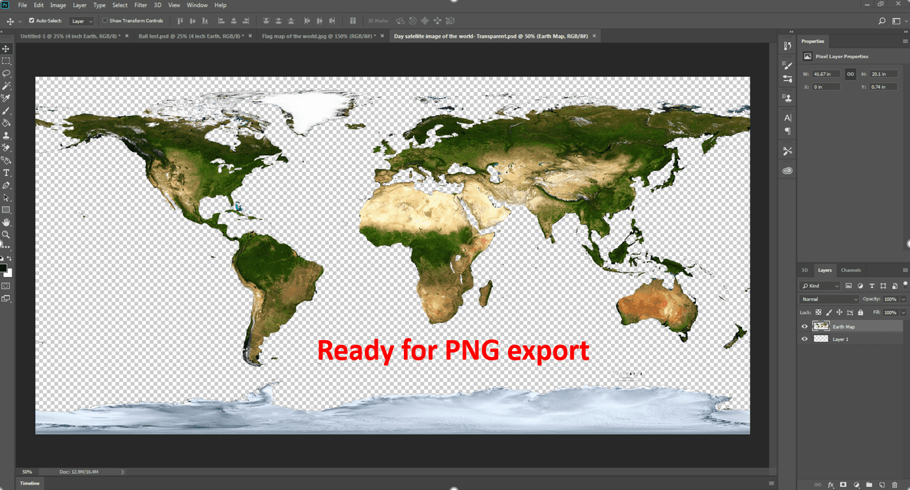910x490 pixels.
Task: Select the Pen tool
Action: (x=7, y=185)
